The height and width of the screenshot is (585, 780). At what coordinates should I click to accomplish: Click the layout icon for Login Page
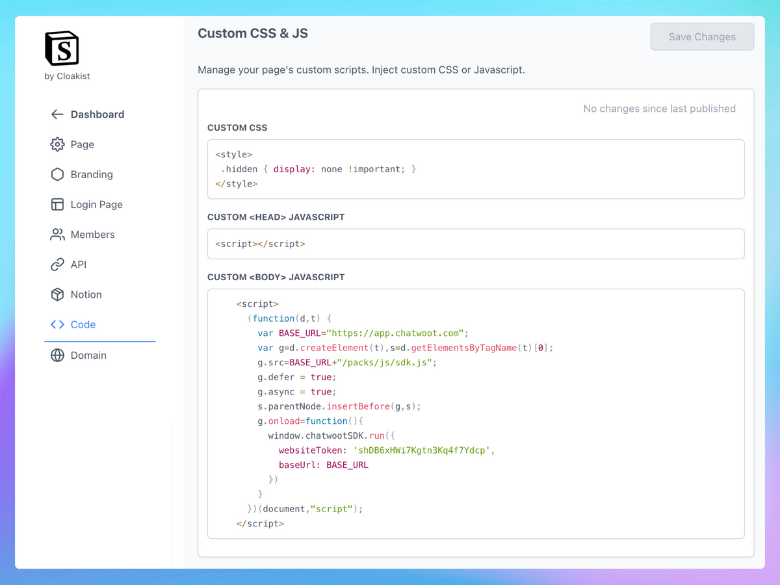point(57,204)
